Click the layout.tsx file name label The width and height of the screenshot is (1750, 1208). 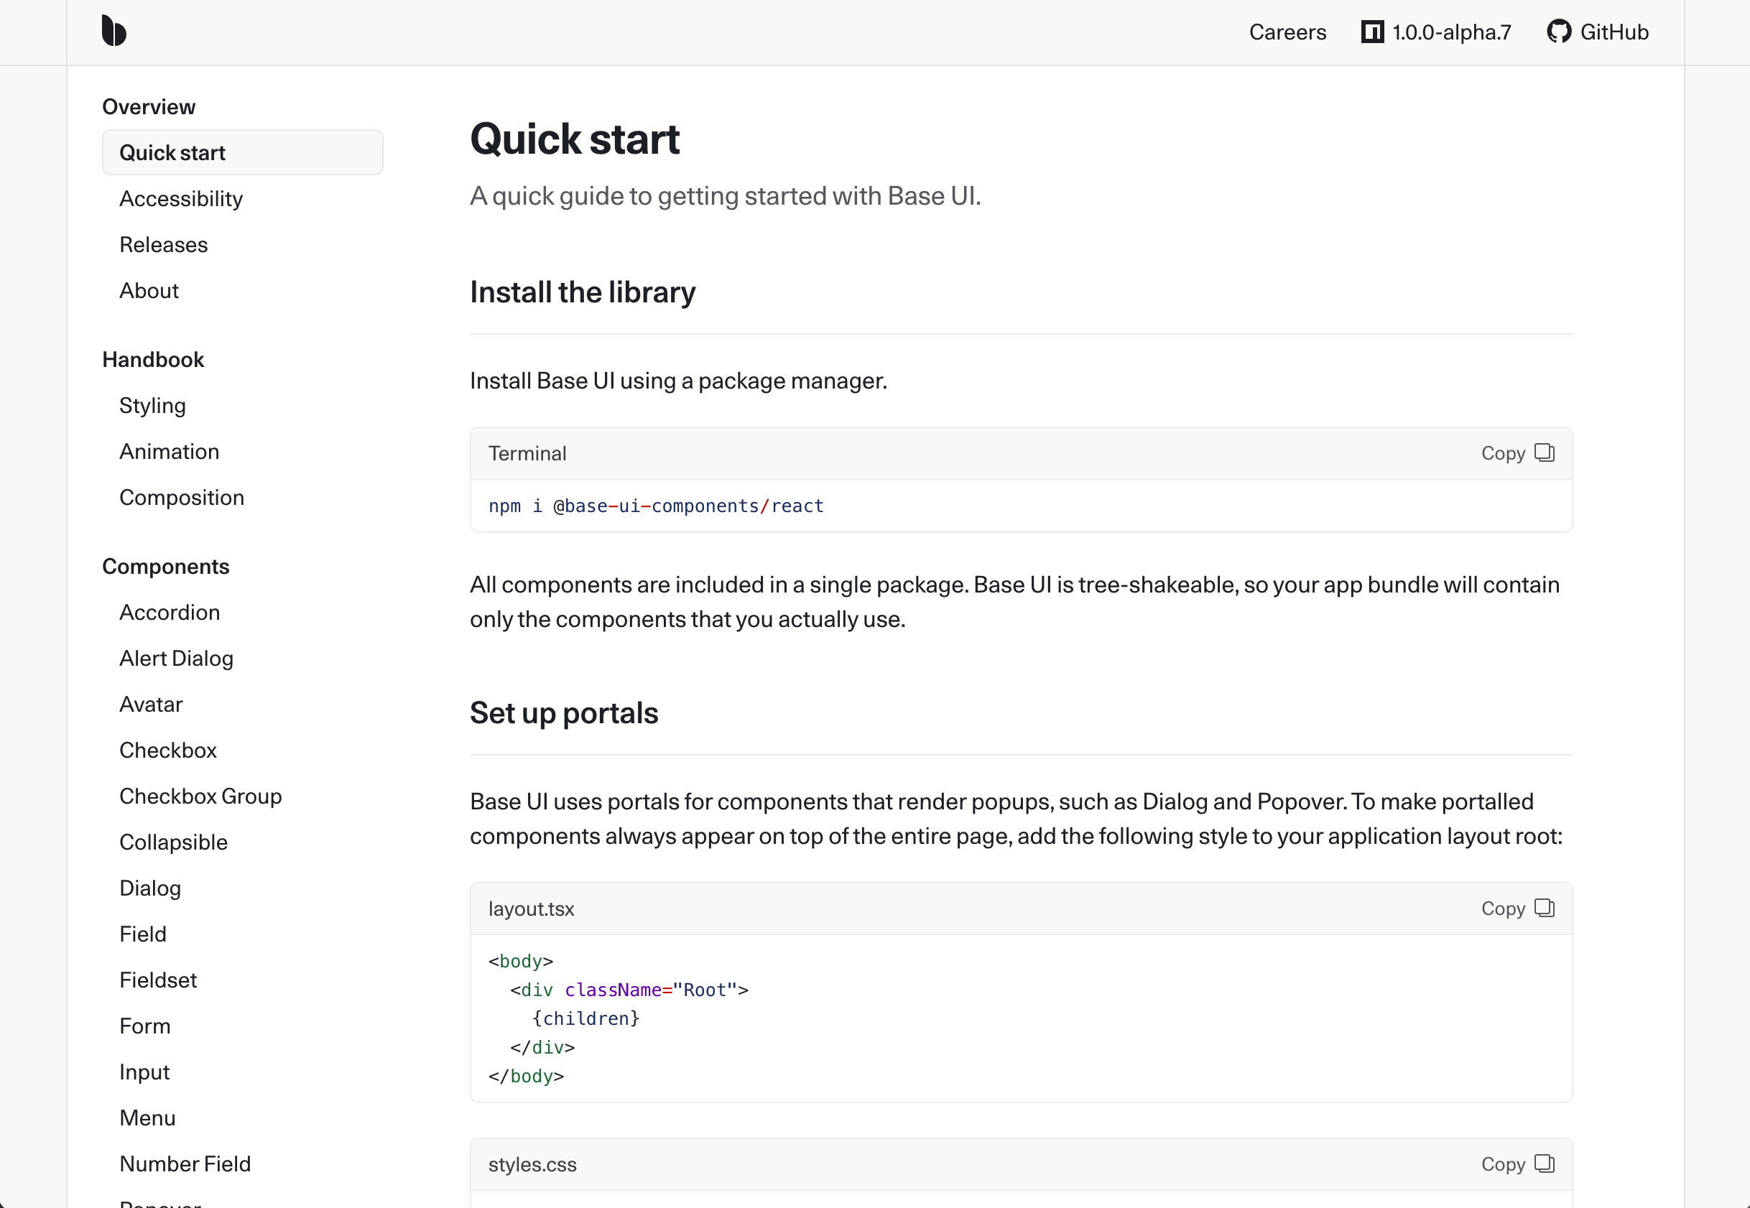[x=532, y=909]
